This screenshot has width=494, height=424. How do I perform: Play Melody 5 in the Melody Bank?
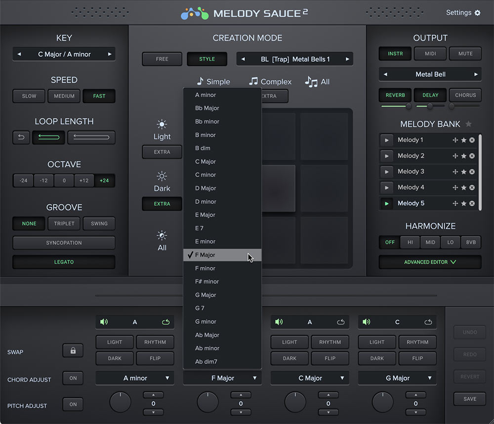coord(387,203)
